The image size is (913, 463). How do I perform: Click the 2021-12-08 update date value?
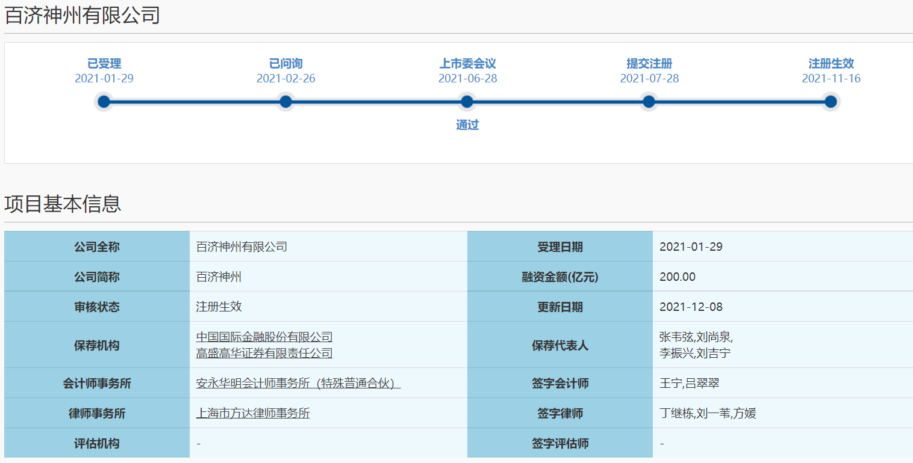(691, 307)
